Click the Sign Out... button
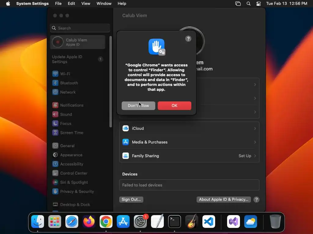Image resolution: width=313 pixels, height=234 pixels. 131,199
